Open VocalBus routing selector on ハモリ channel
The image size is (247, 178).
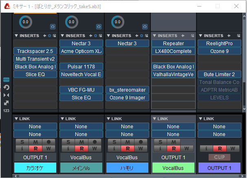[x=127, y=157]
